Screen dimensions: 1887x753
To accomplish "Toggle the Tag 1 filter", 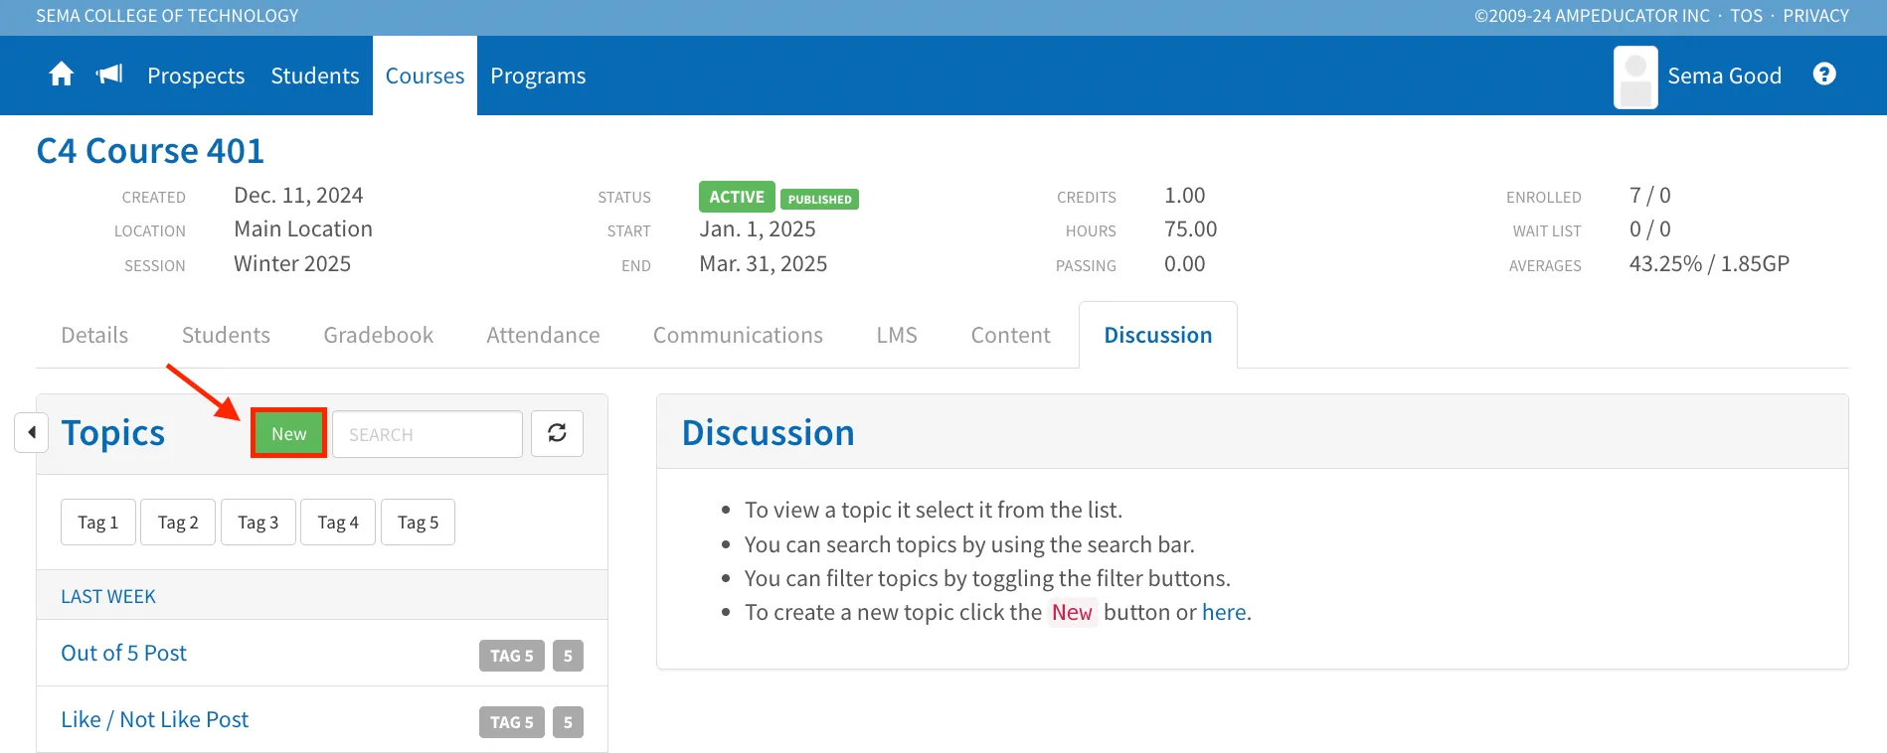I will coord(98,523).
